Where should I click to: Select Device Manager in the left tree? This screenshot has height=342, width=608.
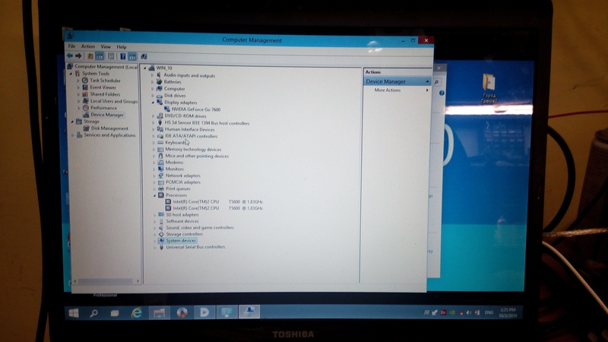click(106, 115)
